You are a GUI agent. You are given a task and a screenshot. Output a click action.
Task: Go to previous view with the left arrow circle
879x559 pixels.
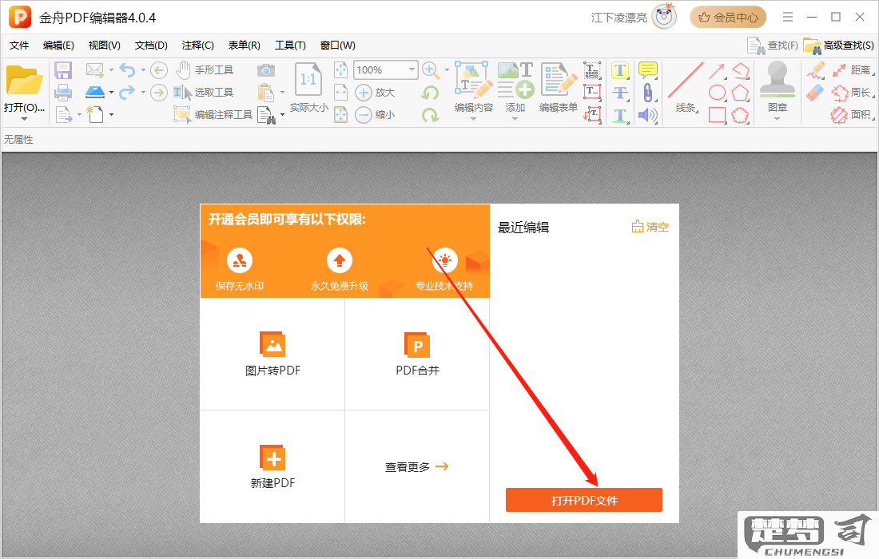pos(159,70)
